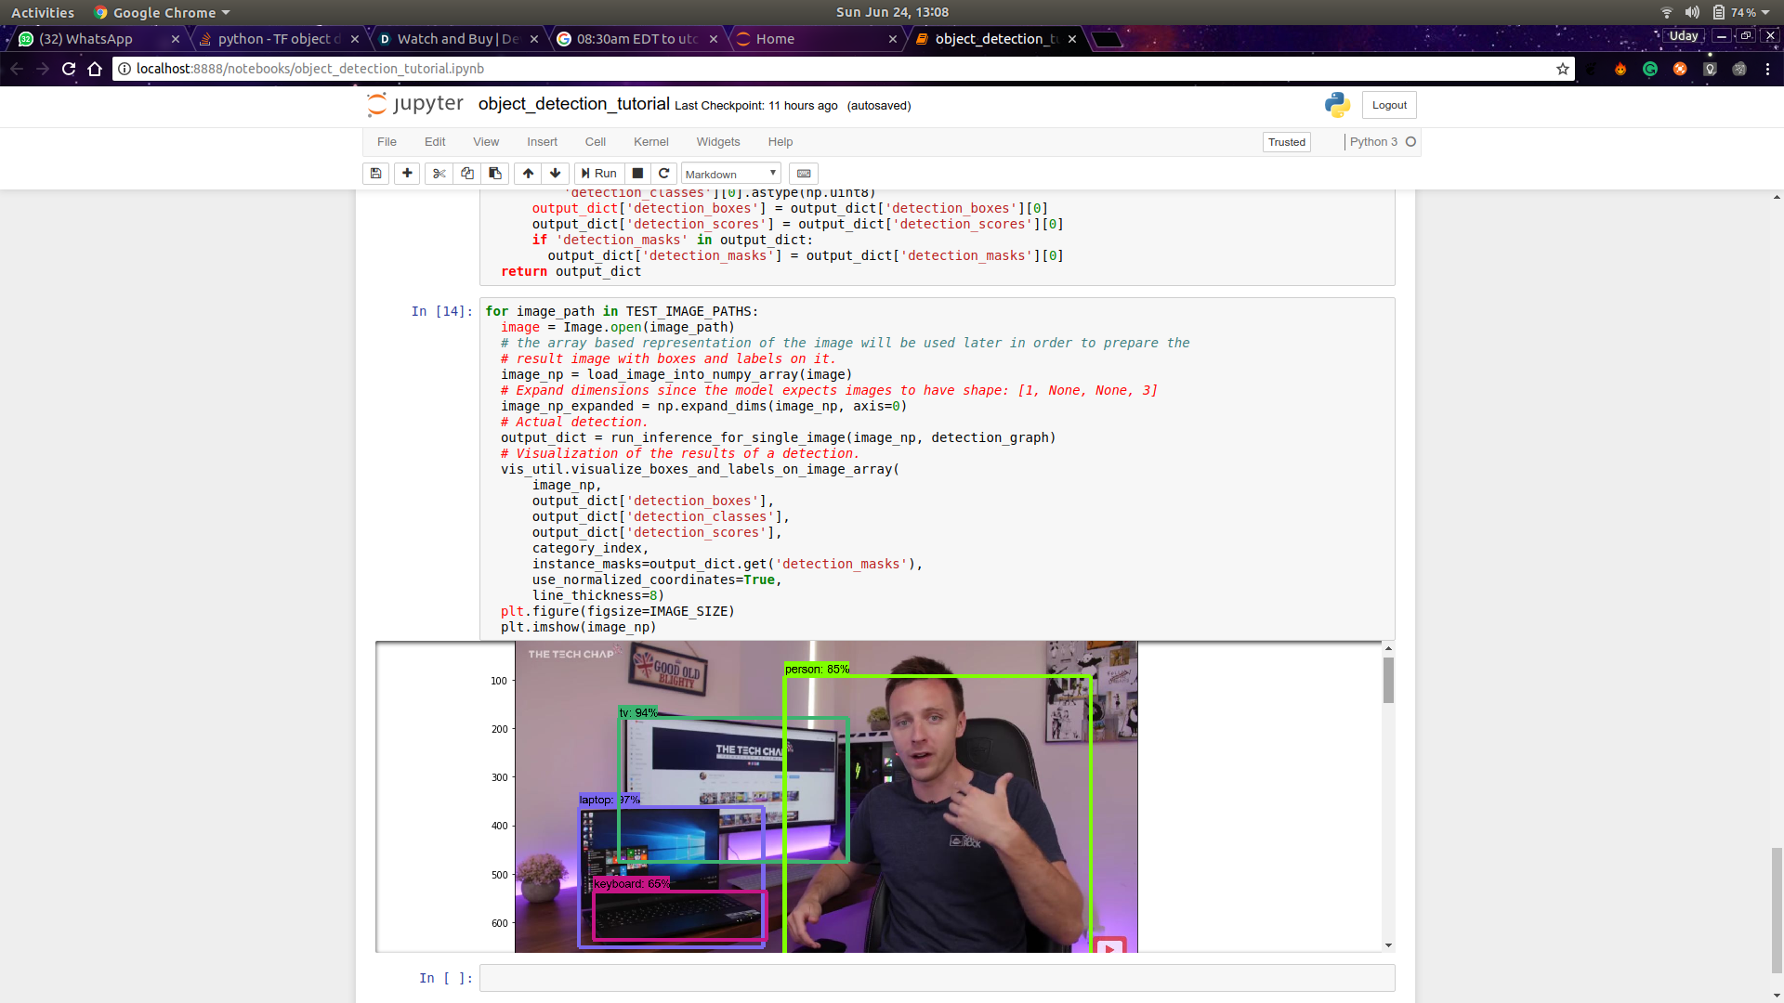Copy selected cells icon
The width and height of the screenshot is (1784, 1003).
click(x=467, y=174)
